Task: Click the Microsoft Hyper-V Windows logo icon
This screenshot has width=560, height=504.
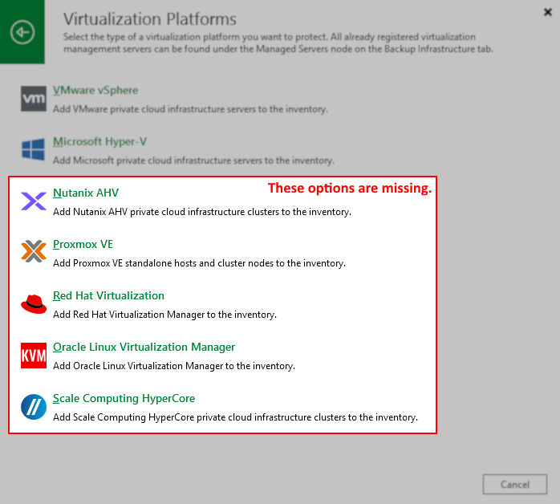Action: (x=34, y=149)
